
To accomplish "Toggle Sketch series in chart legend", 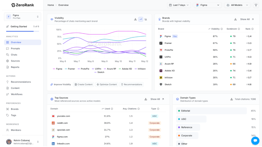I will pos(99,72).
